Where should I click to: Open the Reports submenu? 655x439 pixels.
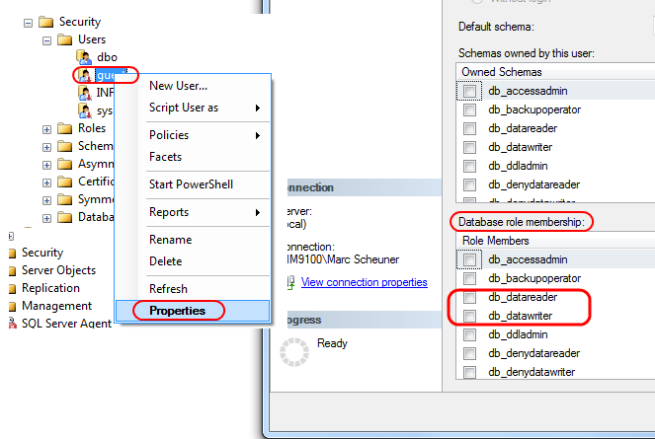point(193,212)
